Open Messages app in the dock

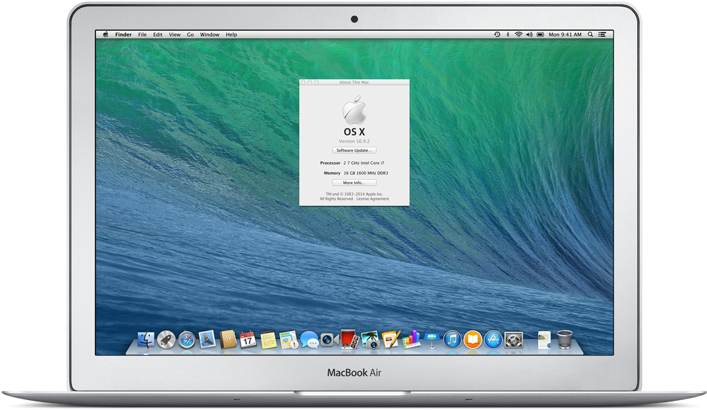[x=308, y=340]
